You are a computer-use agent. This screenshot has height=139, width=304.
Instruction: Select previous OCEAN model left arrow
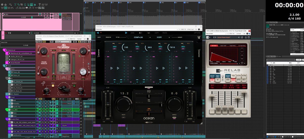(150, 37)
